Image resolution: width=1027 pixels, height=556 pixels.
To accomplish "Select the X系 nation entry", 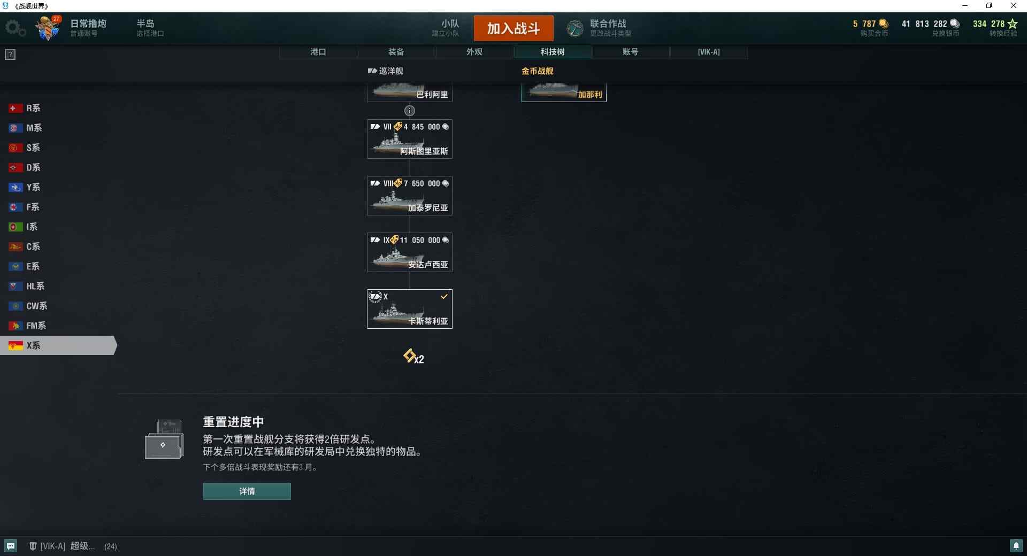I will pyautogui.click(x=58, y=345).
